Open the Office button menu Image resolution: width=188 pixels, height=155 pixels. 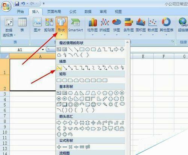(x=6, y=6)
